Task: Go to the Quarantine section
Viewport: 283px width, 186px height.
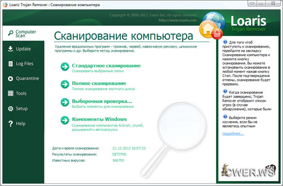Action: tap(24, 79)
